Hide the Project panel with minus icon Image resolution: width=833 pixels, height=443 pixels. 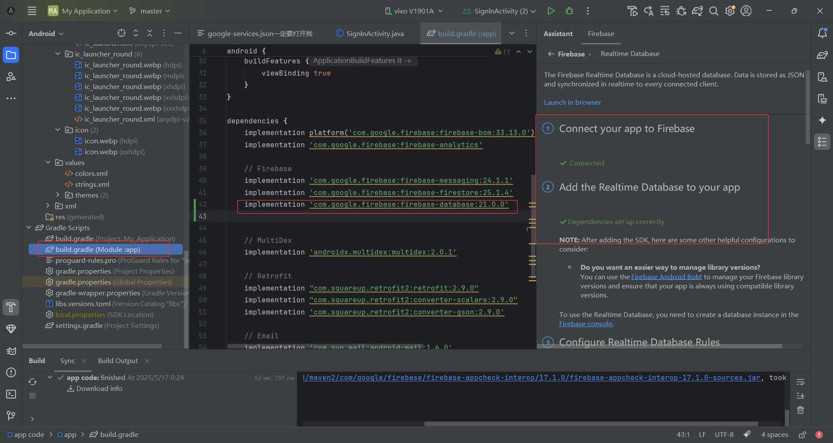(178, 33)
